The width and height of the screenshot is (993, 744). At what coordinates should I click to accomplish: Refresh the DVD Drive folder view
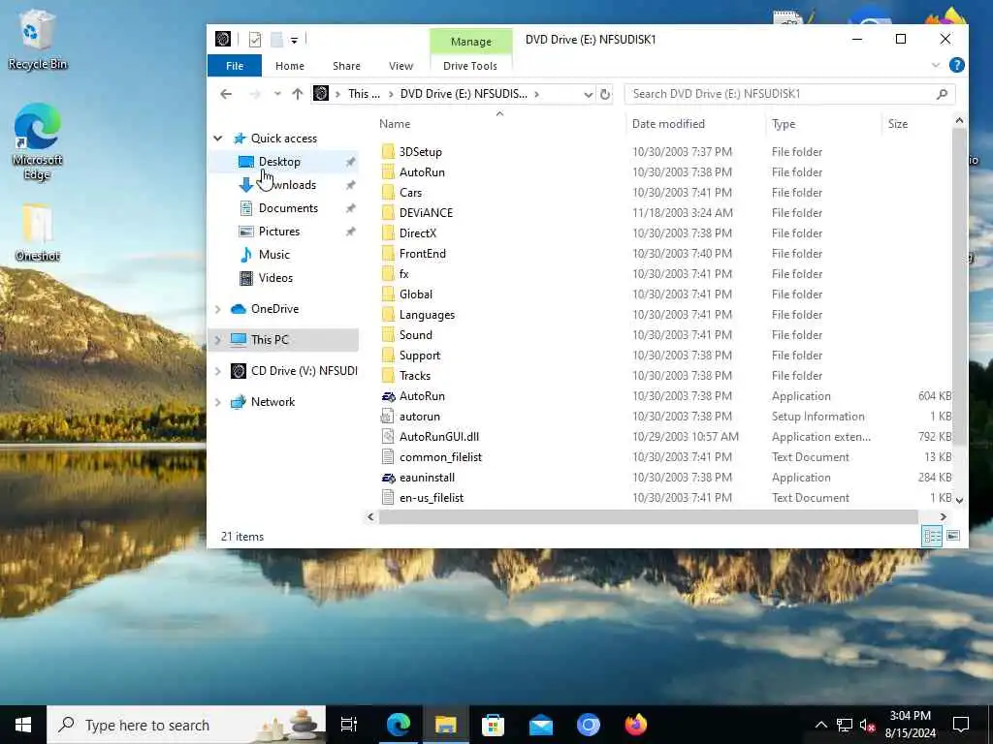coord(605,94)
